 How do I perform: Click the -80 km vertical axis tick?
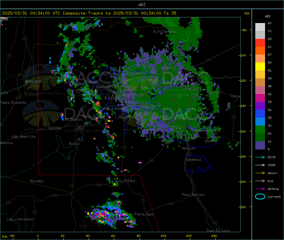tap(244, 30)
